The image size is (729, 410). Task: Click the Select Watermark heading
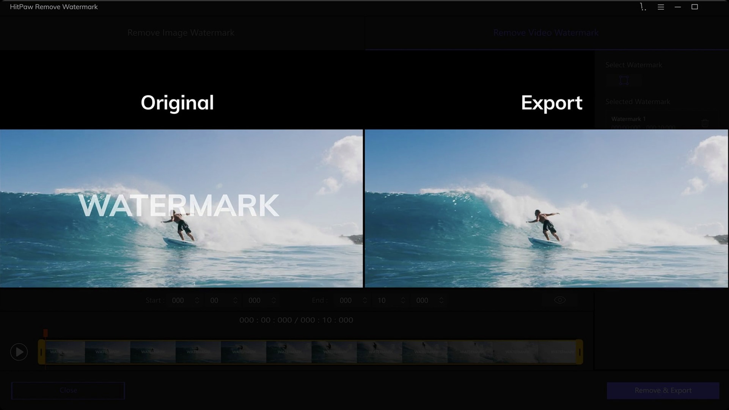(x=634, y=65)
